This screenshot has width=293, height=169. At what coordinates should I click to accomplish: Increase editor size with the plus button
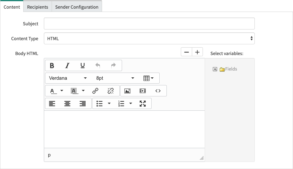click(197, 52)
